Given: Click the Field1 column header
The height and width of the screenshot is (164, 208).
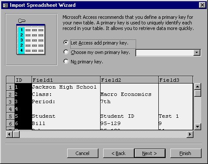Looking at the screenshot, I should [x=66, y=80].
